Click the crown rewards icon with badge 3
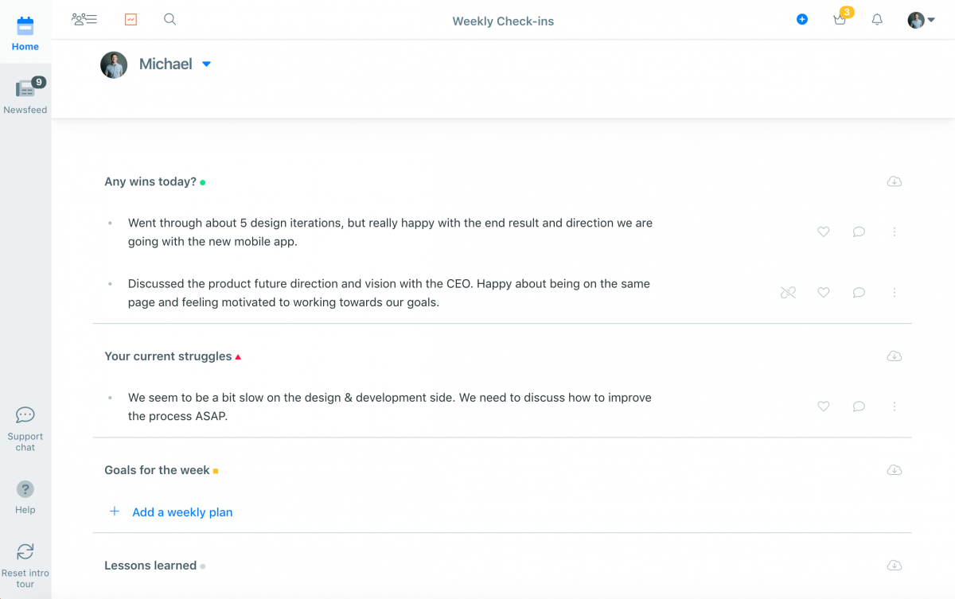 click(x=840, y=19)
